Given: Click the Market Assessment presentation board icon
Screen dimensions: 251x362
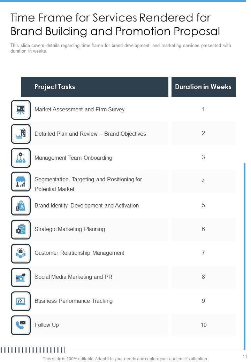Looking at the screenshot, I should tap(21, 110).
